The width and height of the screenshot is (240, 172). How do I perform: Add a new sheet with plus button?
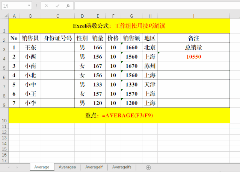pyautogui.click(x=148, y=167)
